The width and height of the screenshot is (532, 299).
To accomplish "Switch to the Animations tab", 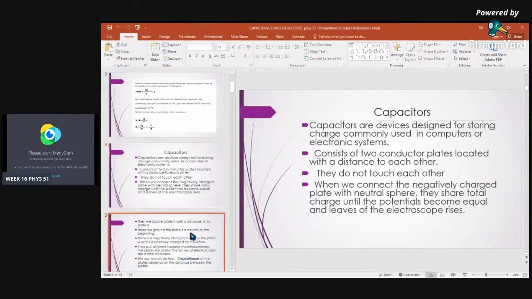I will pyautogui.click(x=213, y=37).
